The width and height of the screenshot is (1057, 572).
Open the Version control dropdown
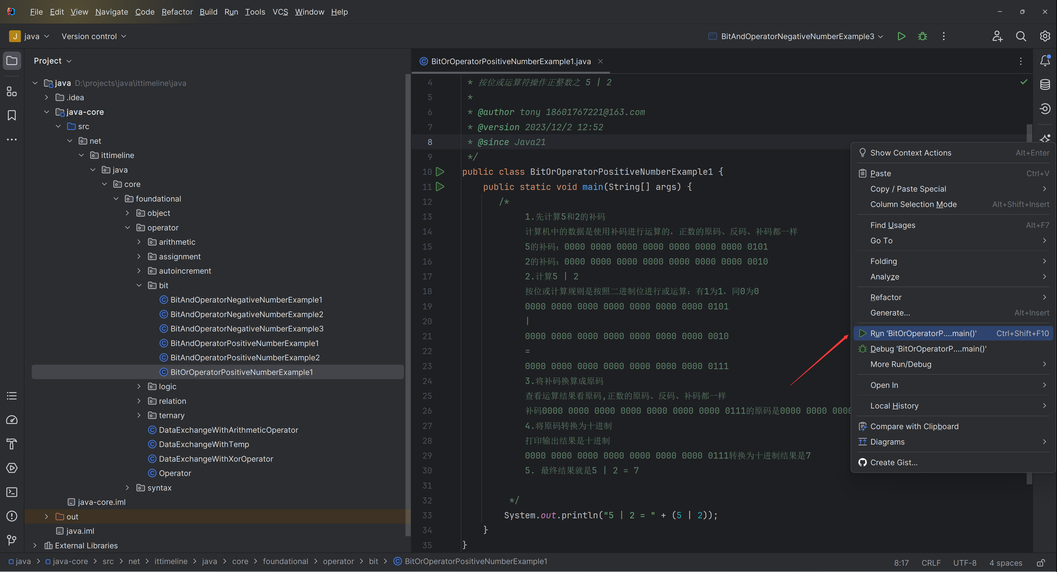(x=94, y=36)
